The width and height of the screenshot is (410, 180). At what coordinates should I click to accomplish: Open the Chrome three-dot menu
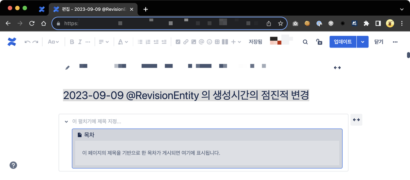[402, 23]
